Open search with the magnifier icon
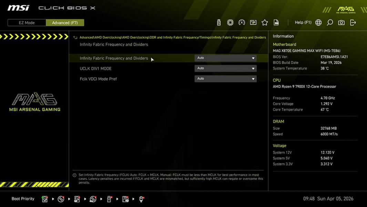Screen dimensions: 367x207 (x=330, y=22)
